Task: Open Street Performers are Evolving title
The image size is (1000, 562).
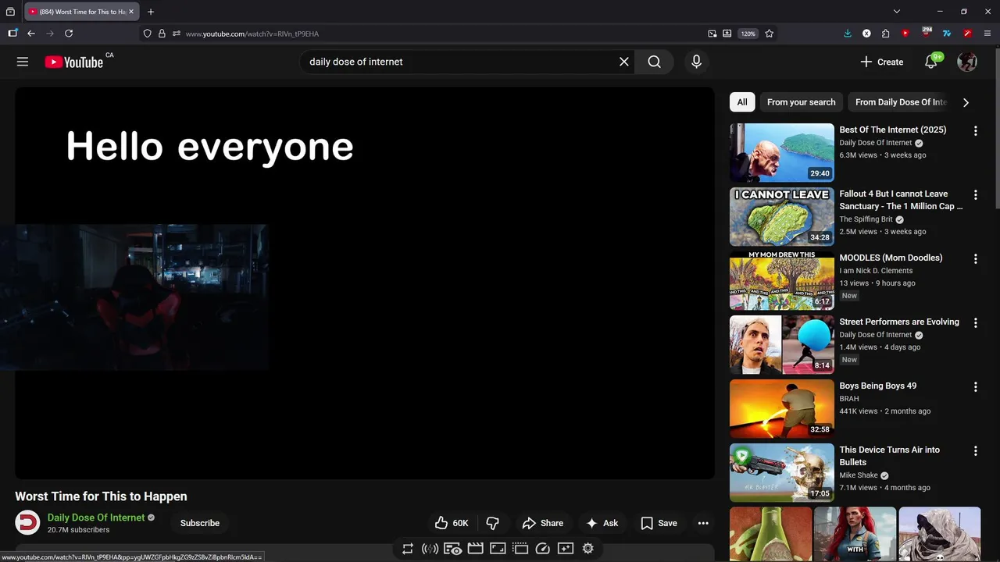Action: point(899,322)
